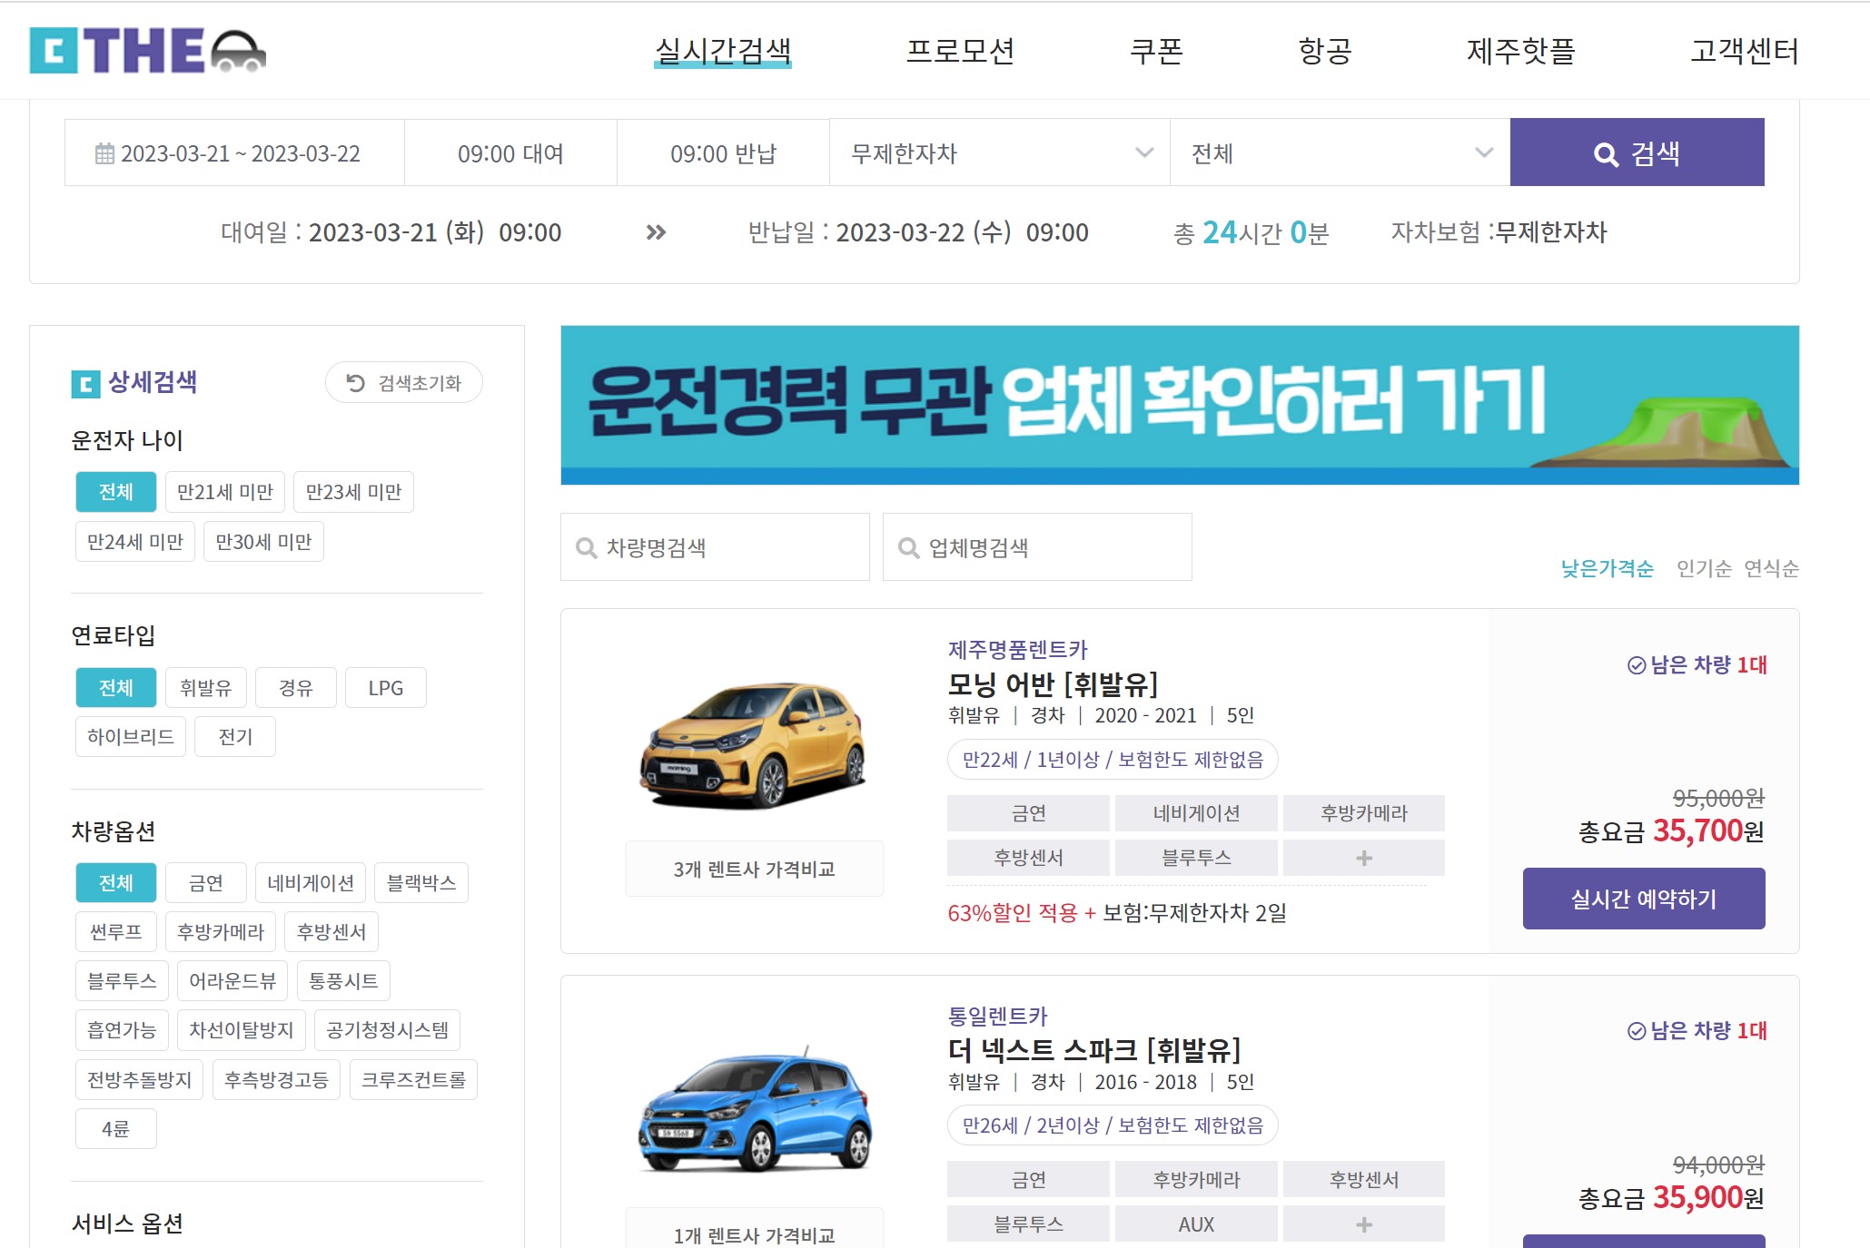This screenshot has height=1248, width=1870.
Task: Open the 전체 vehicle category dropdown
Action: point(1341,152)
